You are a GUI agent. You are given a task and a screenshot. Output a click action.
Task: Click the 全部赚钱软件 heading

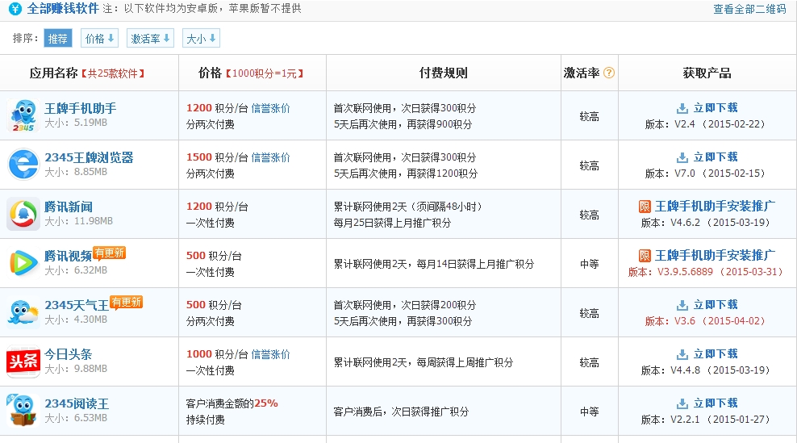click(63, 9)
